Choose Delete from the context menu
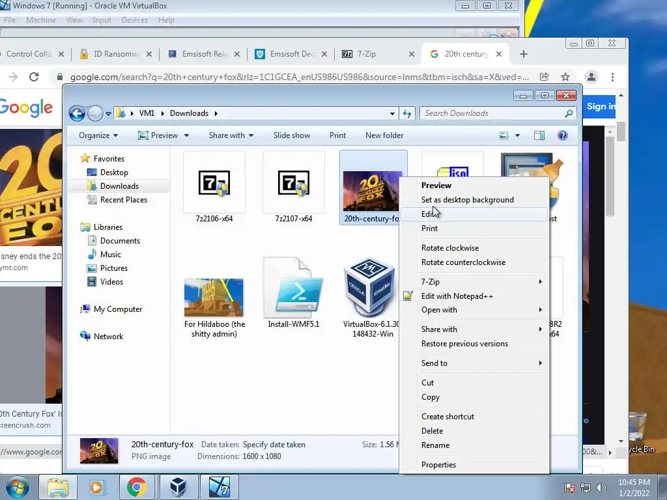This screenshot has height=500, width=667. click(x=474, y=431)
